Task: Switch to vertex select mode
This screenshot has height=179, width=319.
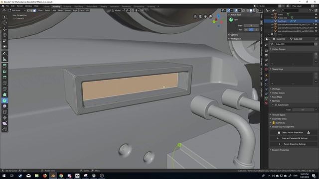Action: [x=28, y=10]
